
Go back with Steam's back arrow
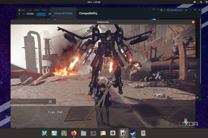20,14
